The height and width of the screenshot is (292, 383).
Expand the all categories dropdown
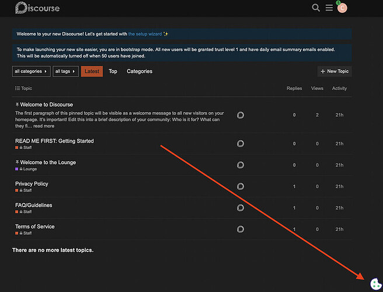(x=31, y=71)
